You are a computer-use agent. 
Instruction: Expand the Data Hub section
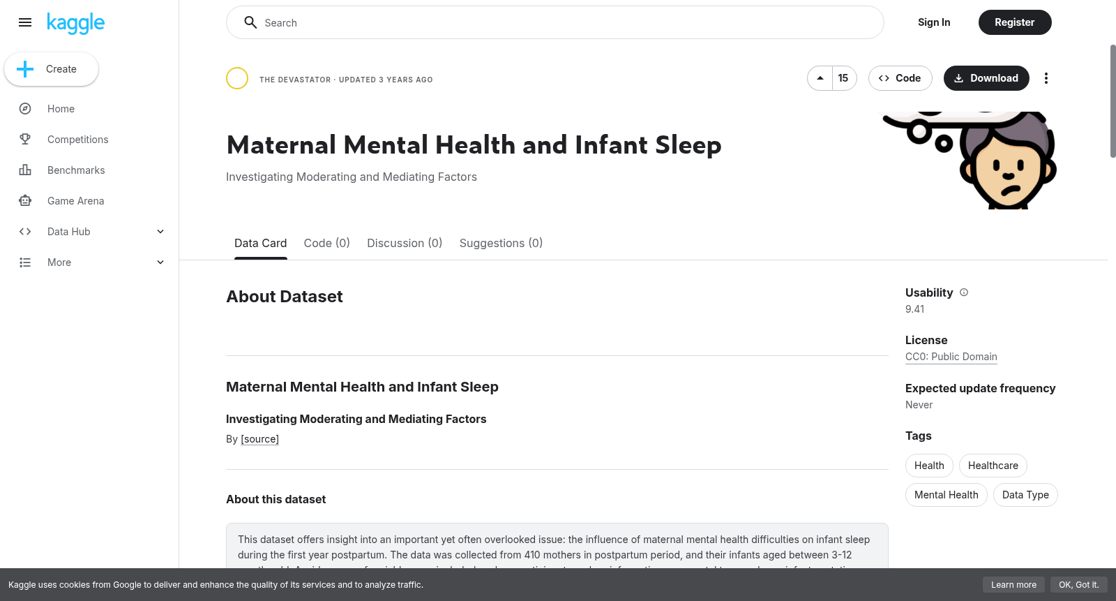(160, 232)
